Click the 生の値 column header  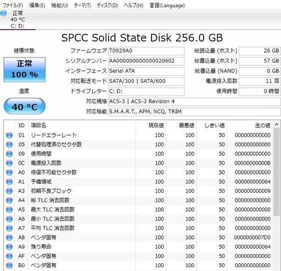[x=250, y=126]
